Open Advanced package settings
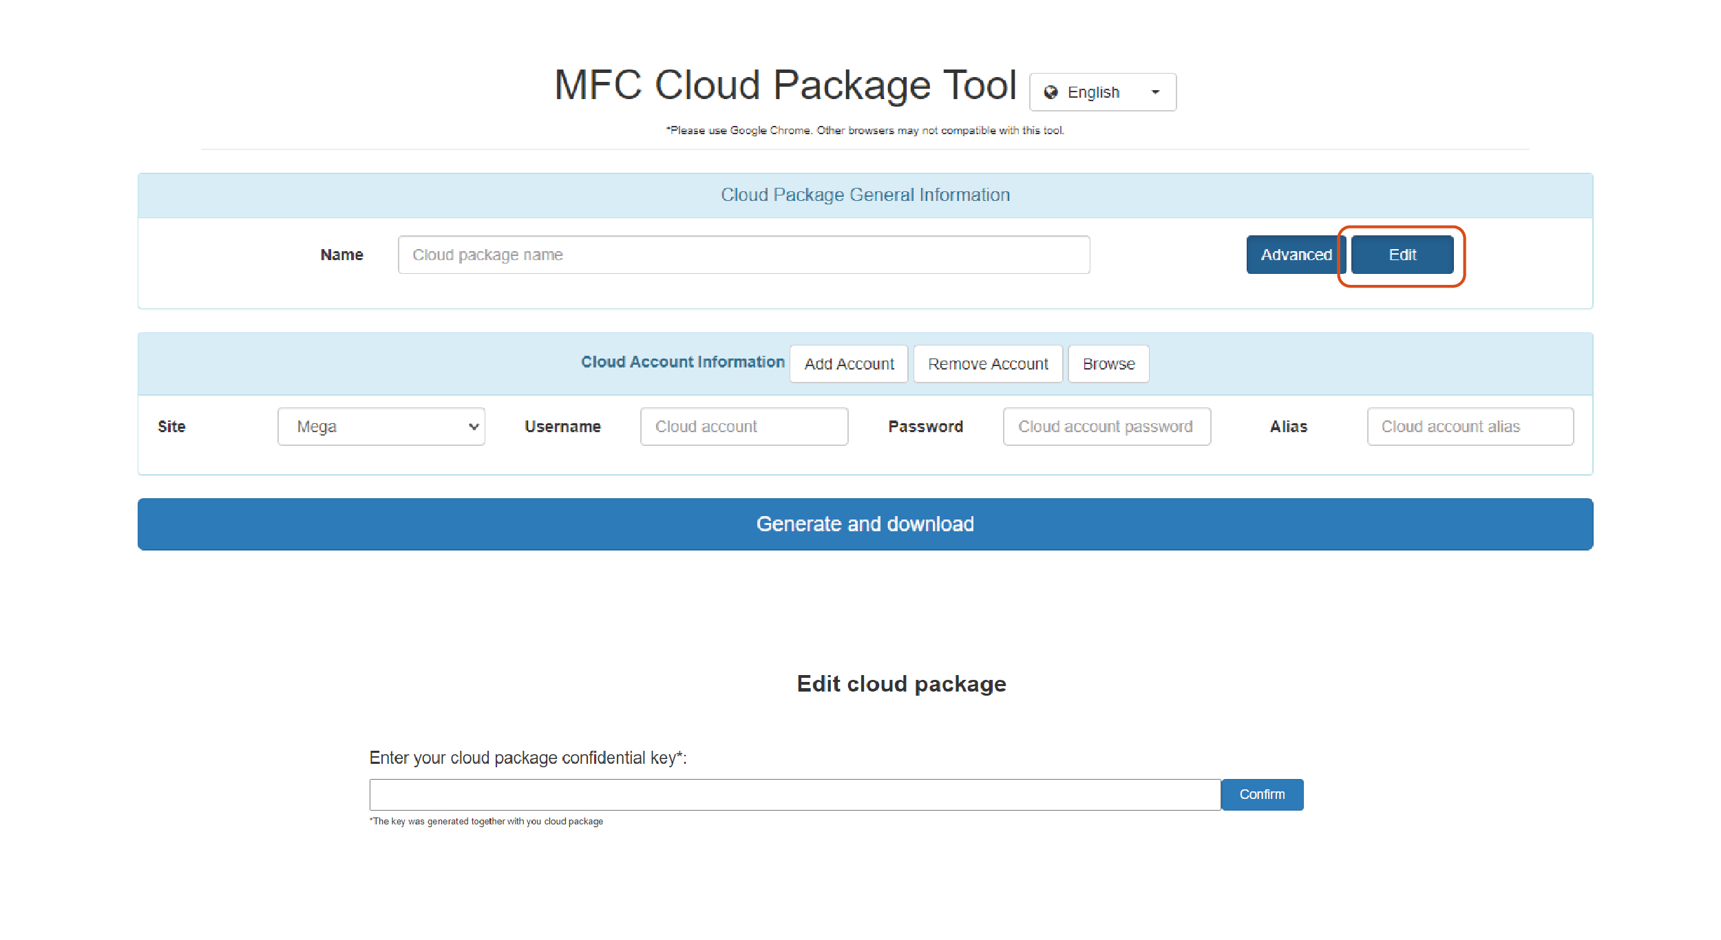The width and height of the screenshot is (1721, 940). point(1296,255)
